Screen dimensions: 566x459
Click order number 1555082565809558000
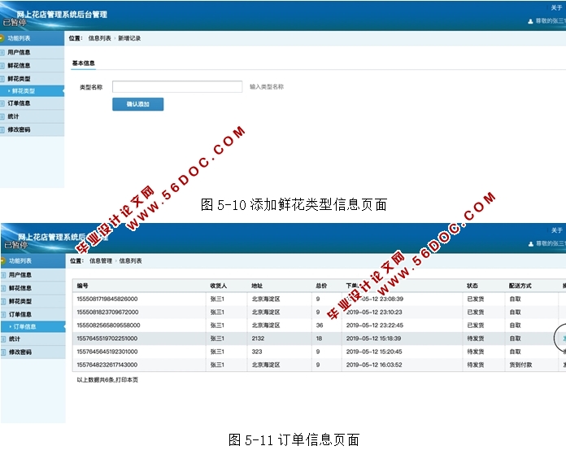(108, 325)
